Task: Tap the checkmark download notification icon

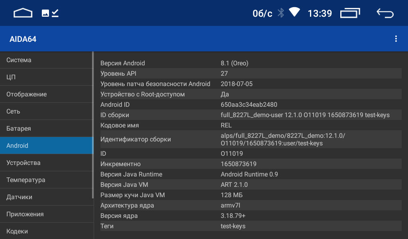Action: (55, 13)
